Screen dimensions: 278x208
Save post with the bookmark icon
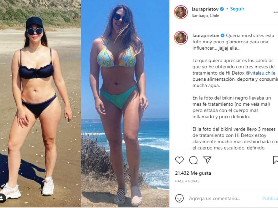[x=275, y=160]
